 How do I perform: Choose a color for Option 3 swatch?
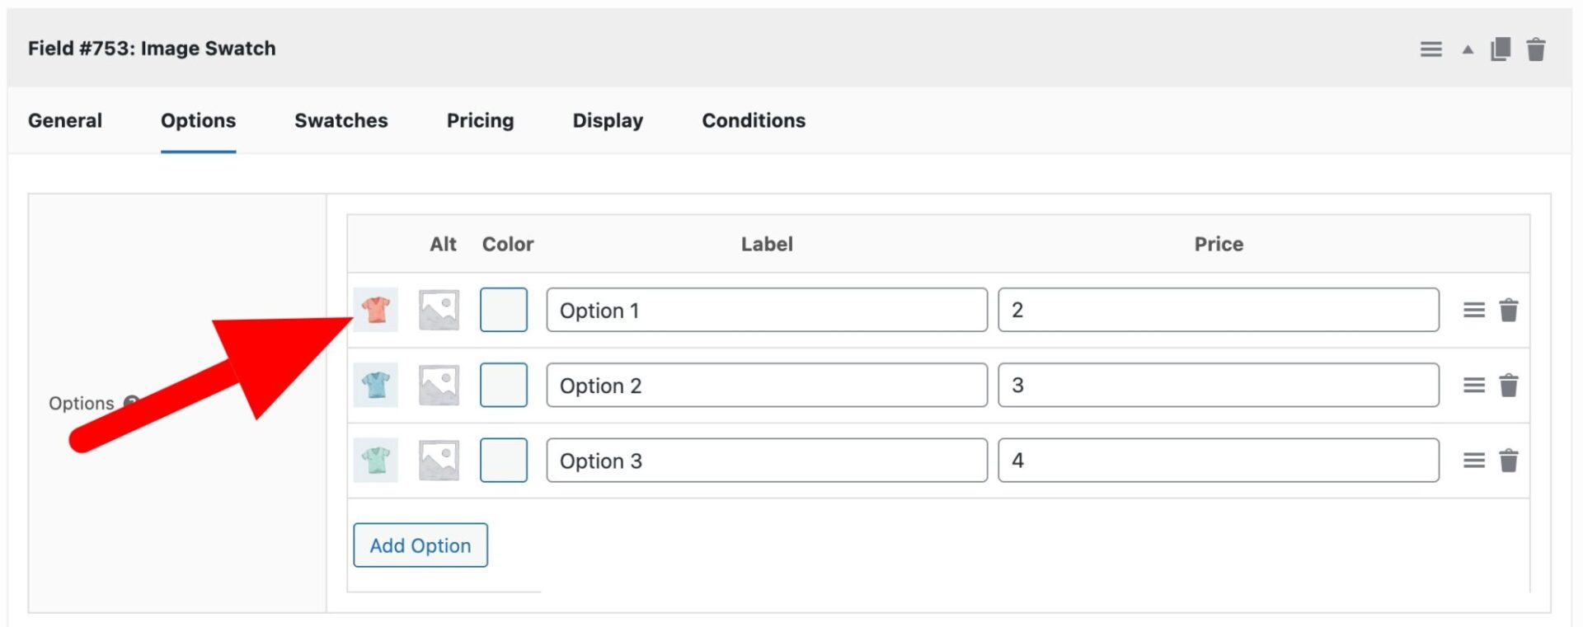click(x=504, y=460)
